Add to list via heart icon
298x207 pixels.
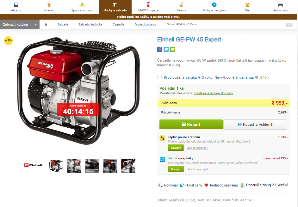pyautogui.click(x=206, y=185)
